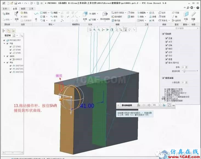The image size is (201, 159).
Task: Click the save icon in quick access bar
Action: (x=16, y=3)
